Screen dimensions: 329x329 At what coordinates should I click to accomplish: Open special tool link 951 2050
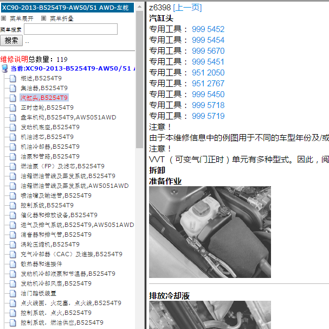[208, 73]
